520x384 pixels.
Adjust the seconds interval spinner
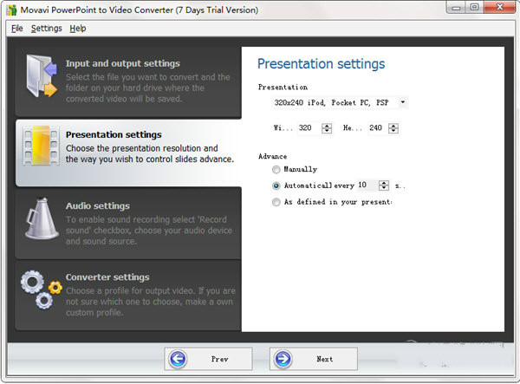click(x=384, y=185)
